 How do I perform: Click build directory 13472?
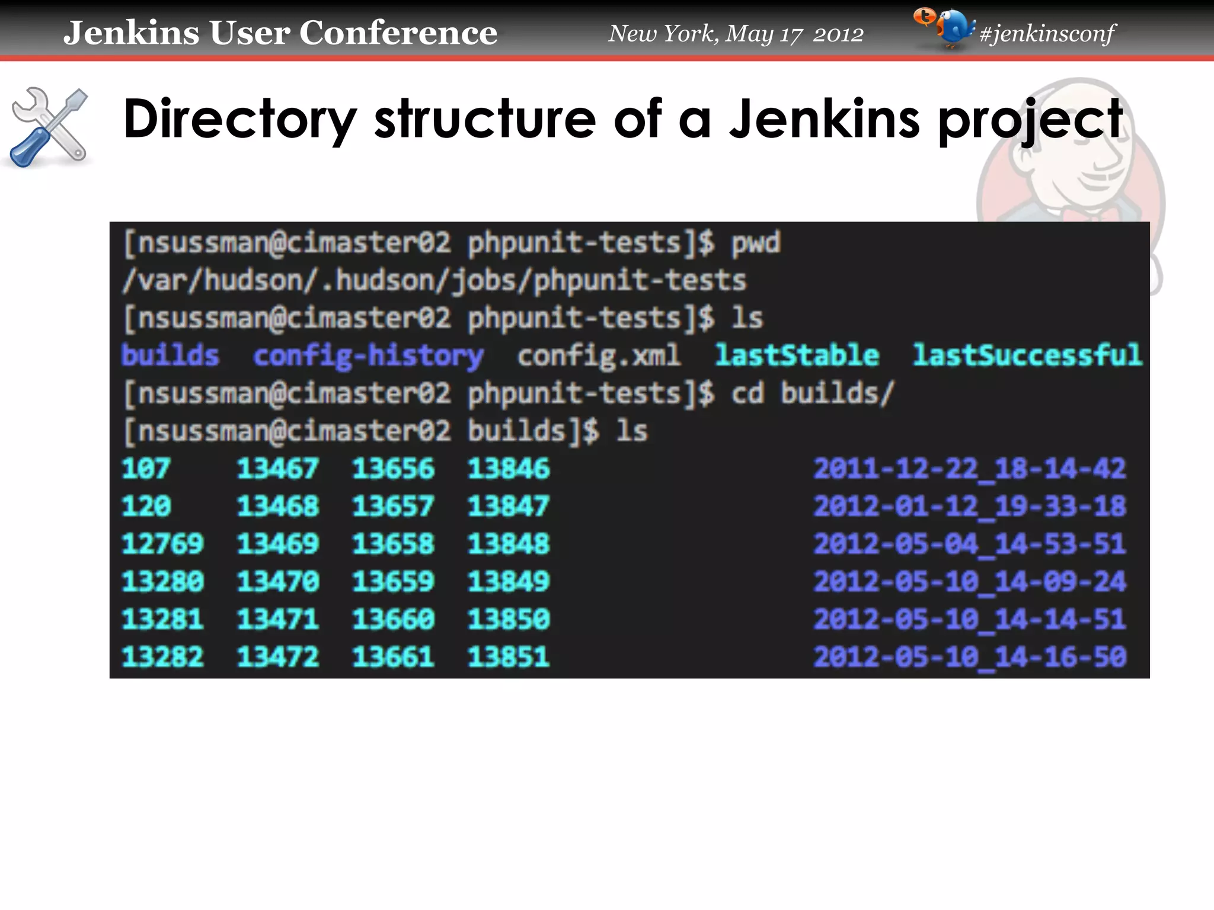pyautogui.click(x=278, y=656)
